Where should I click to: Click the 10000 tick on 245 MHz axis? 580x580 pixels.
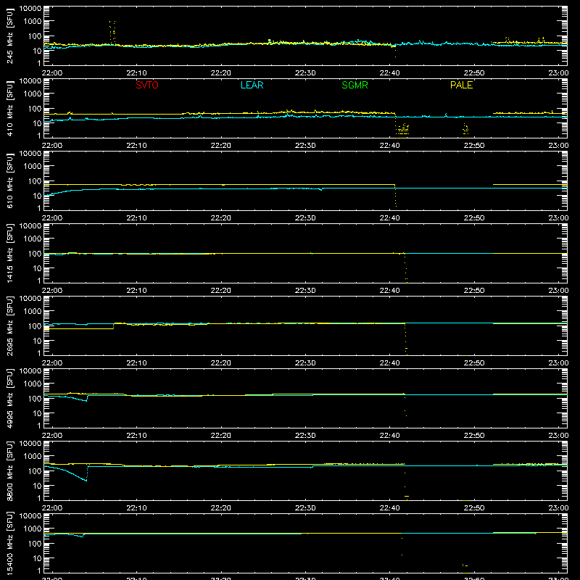[30, 9]
